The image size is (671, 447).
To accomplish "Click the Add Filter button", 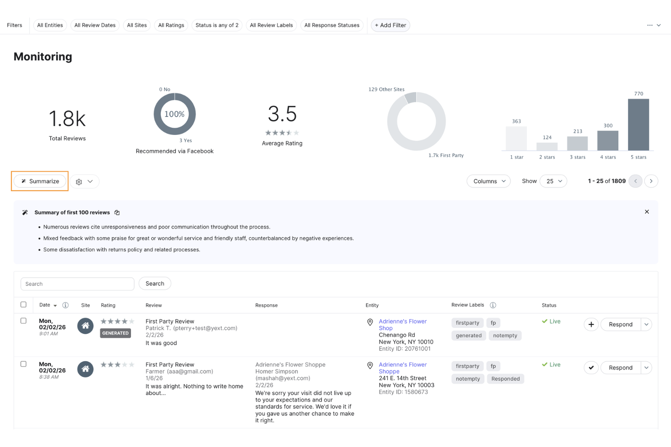I will point(390,25).
